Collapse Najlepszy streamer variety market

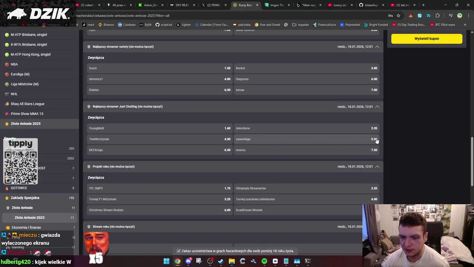click(x=377, y=47)
